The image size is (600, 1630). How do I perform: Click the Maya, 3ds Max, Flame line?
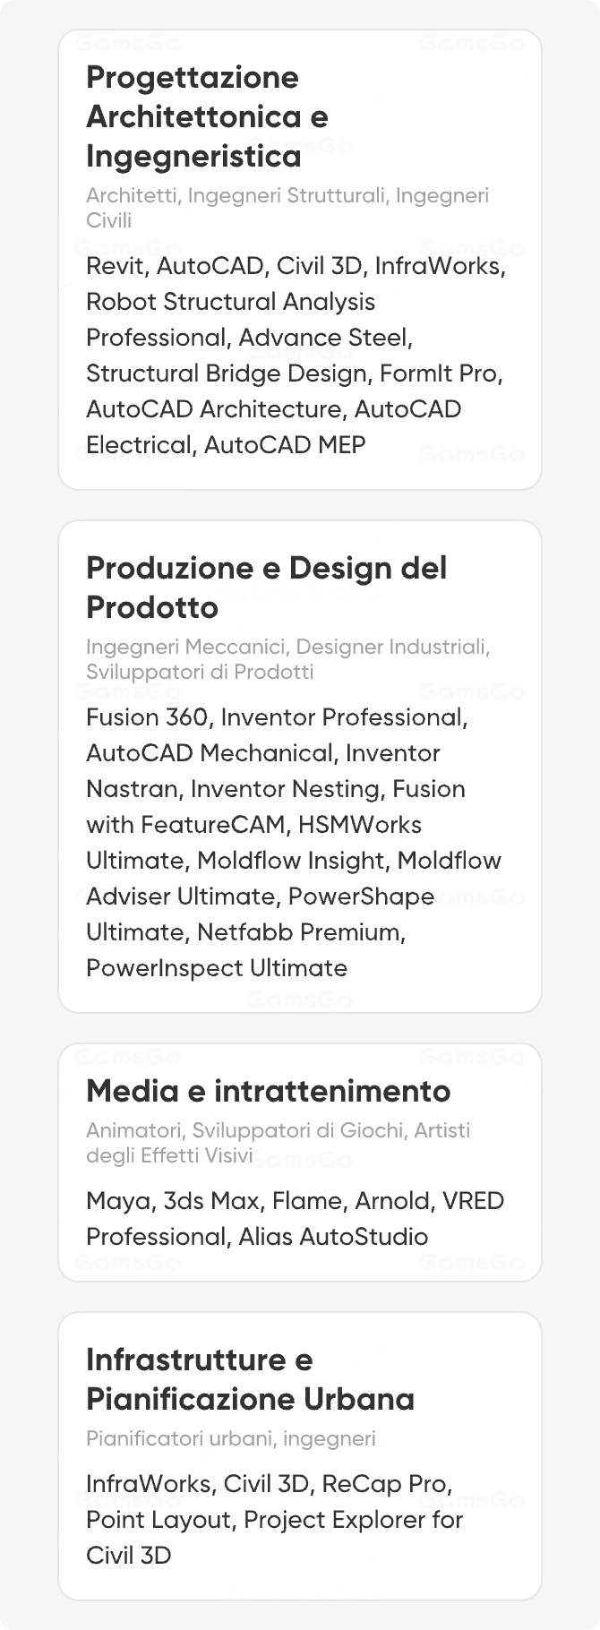(x=295, y=1201)
